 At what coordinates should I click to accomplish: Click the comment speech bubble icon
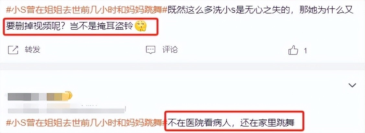pyautogui.click(x=150, y=50)
